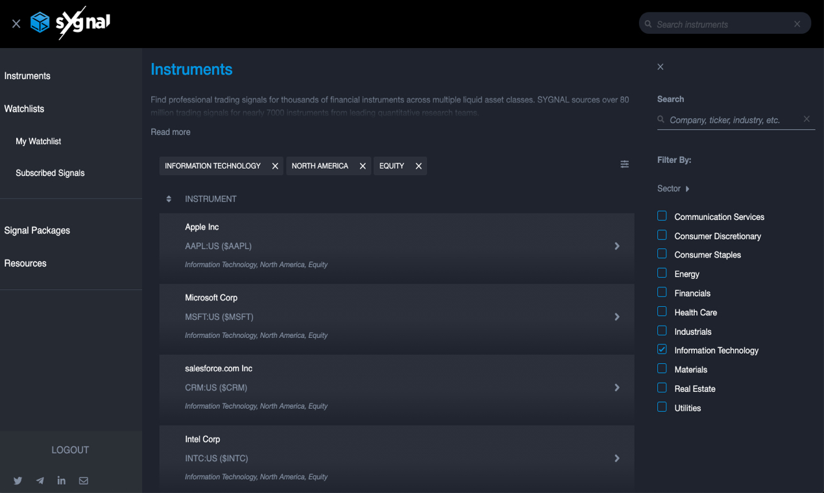
Task: Open Signal Packages in sidebar
Action: (37, 230)
